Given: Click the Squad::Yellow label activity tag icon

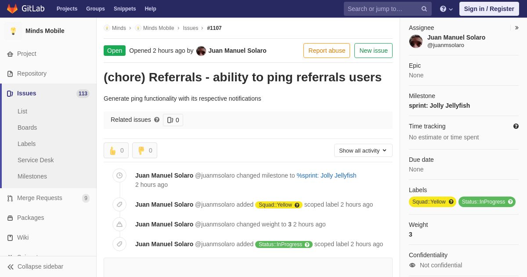Looking at the screenshot, I should click(119, 204).
